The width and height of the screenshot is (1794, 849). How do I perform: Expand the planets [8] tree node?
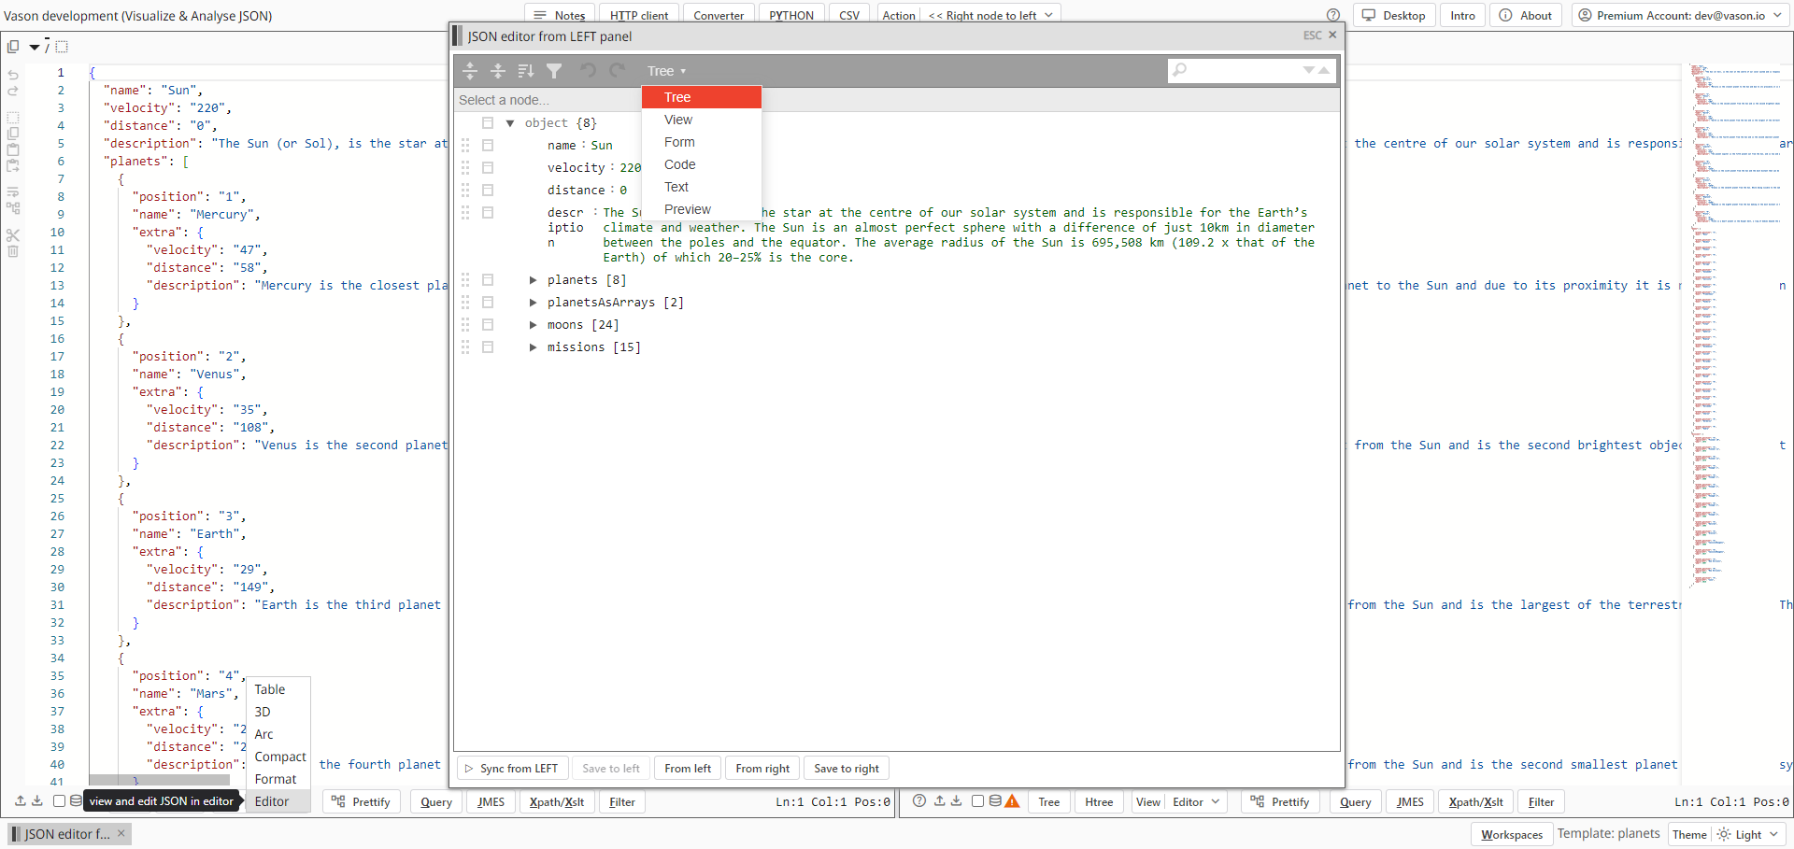pos(533,279)
